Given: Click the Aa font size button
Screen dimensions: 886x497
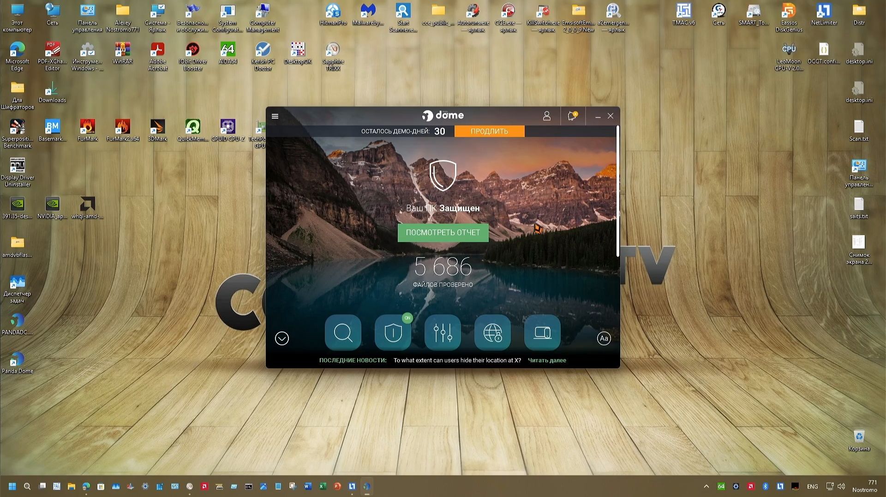Looking at the screenshot, I should pyautogui.click(x=604, y=338).
